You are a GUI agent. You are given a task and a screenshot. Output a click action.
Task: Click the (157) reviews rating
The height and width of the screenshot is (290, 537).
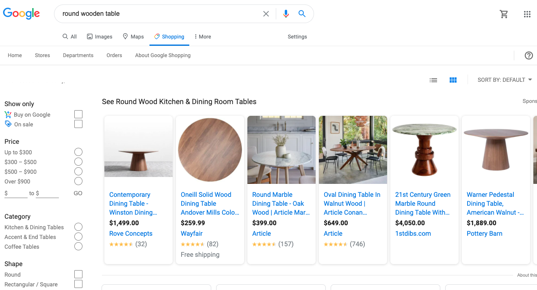click(x=273, y=244)
